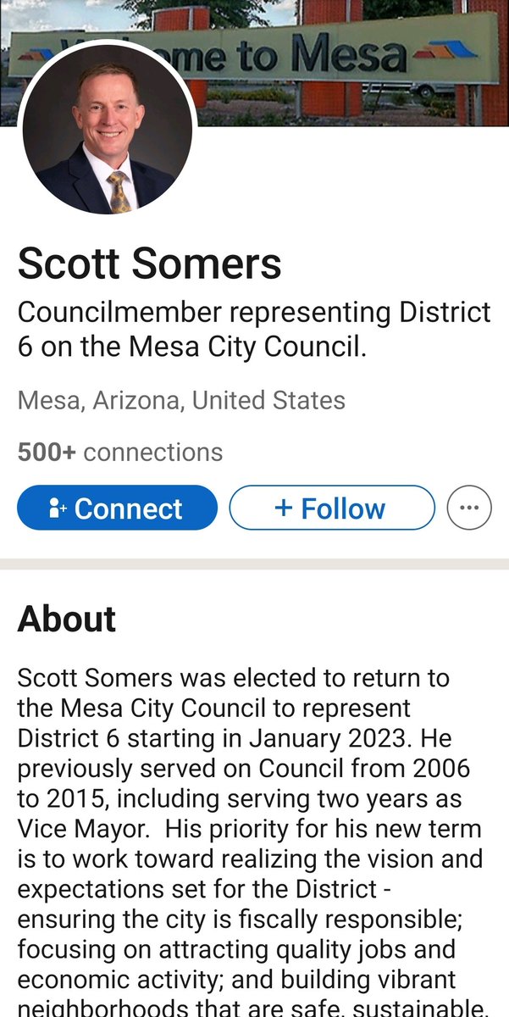This screenshot has width=509, height=1017.
Task: Click the plus icon inside Follow
Action: click(284, 508)
